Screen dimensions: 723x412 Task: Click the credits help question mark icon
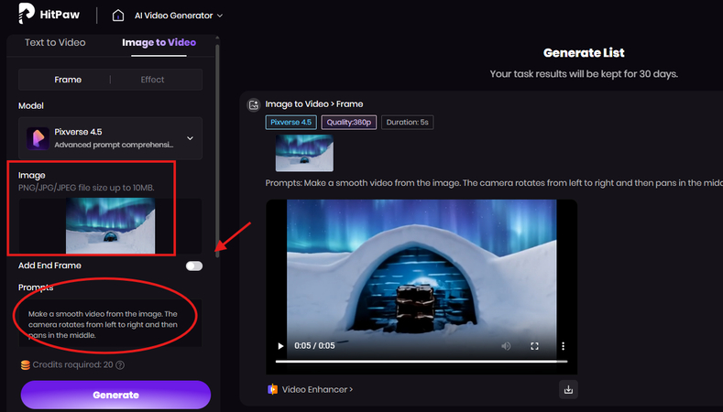pyautogui.click(x=120, y=365)
